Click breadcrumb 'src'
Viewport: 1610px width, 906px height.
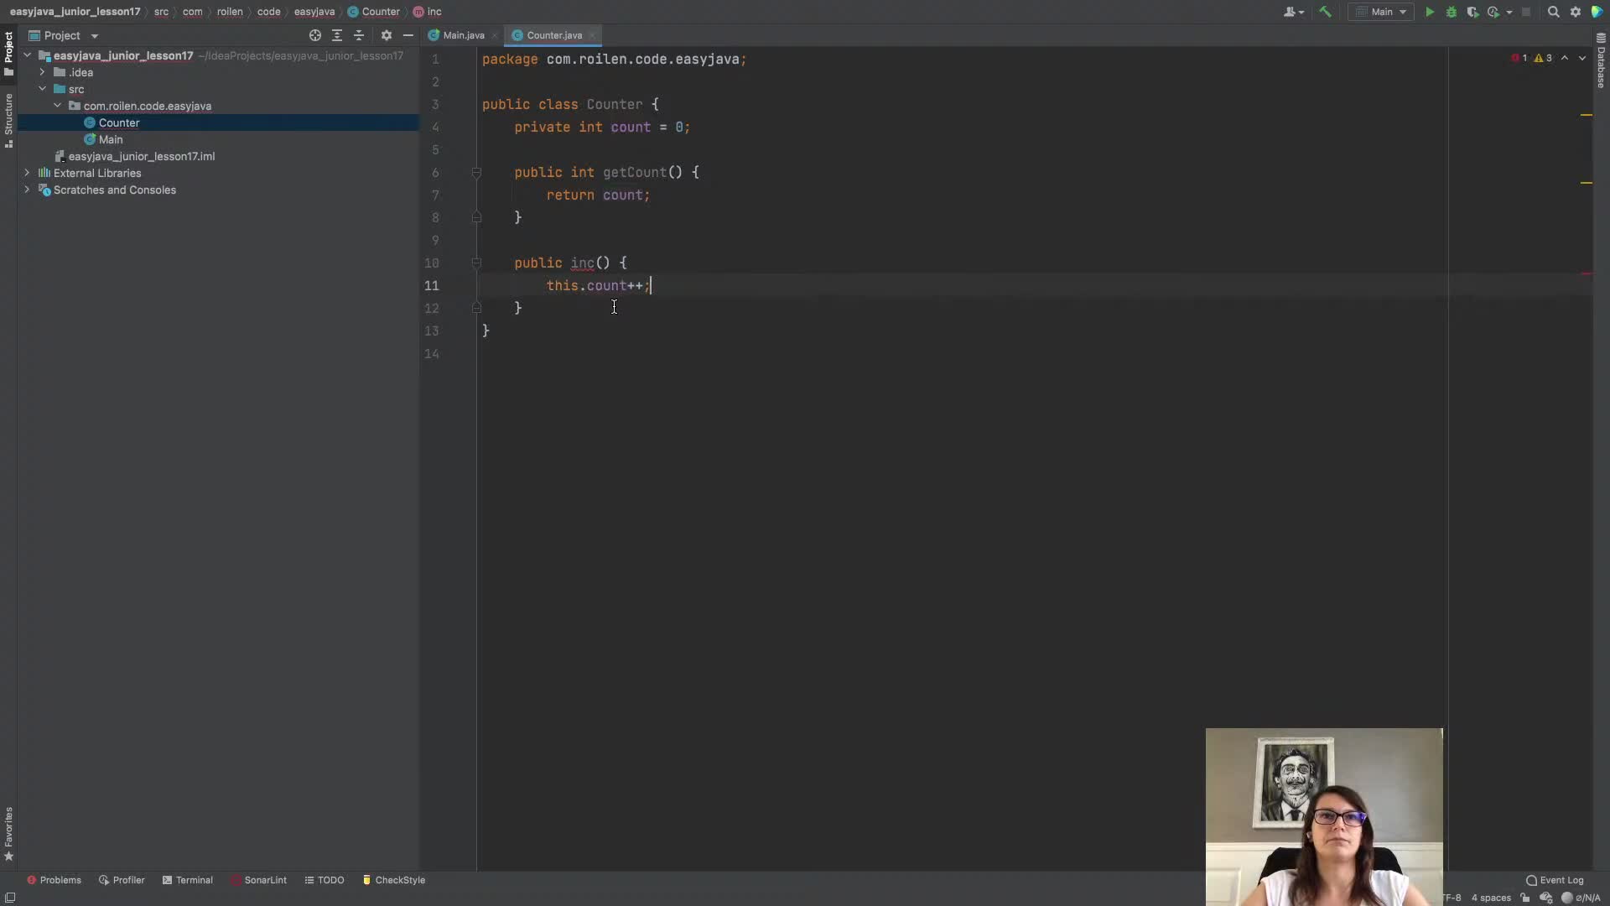[x=161, y=12]
